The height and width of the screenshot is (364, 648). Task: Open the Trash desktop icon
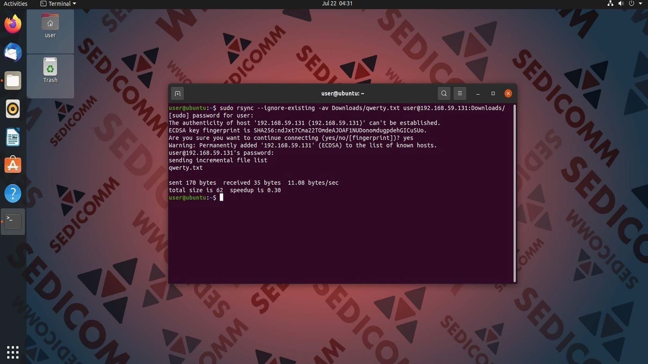[x=50, y=71]
